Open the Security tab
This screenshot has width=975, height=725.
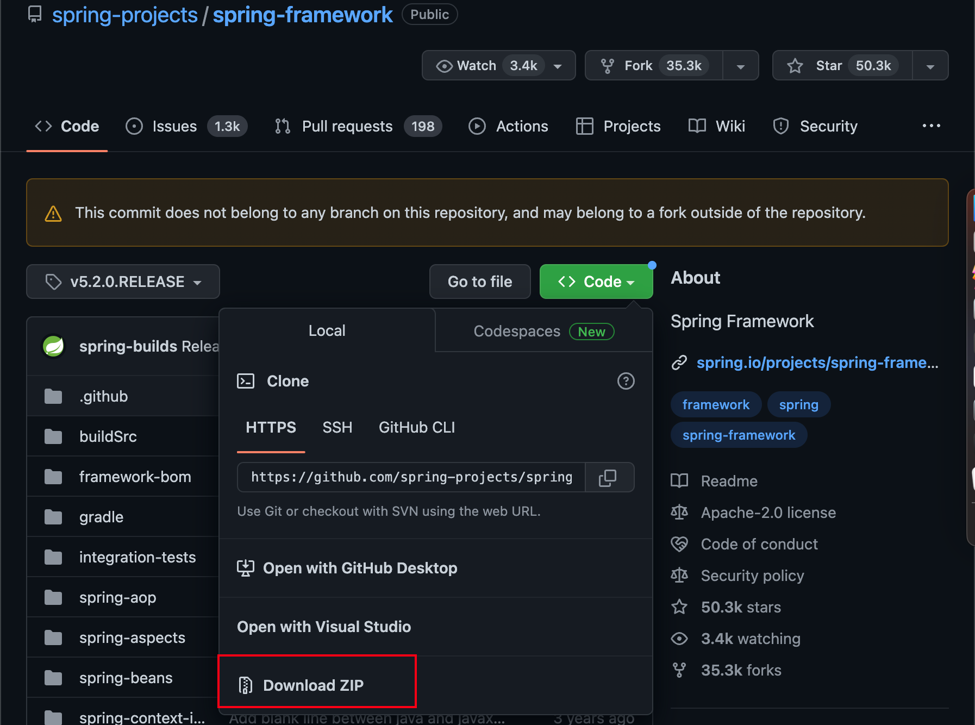point(815,126)
